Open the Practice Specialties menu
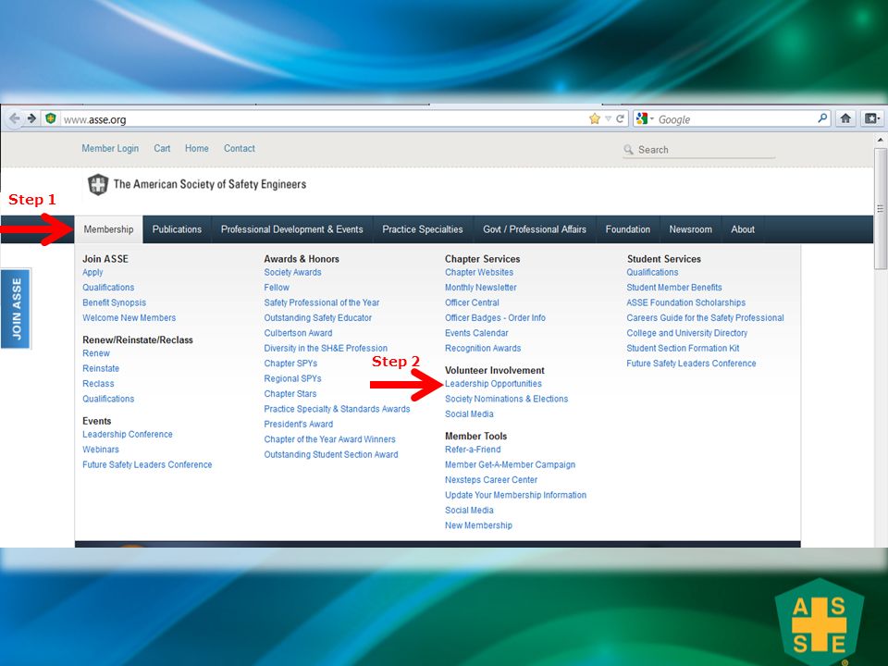This screenshot has height=666, width=888. [423, 229]
